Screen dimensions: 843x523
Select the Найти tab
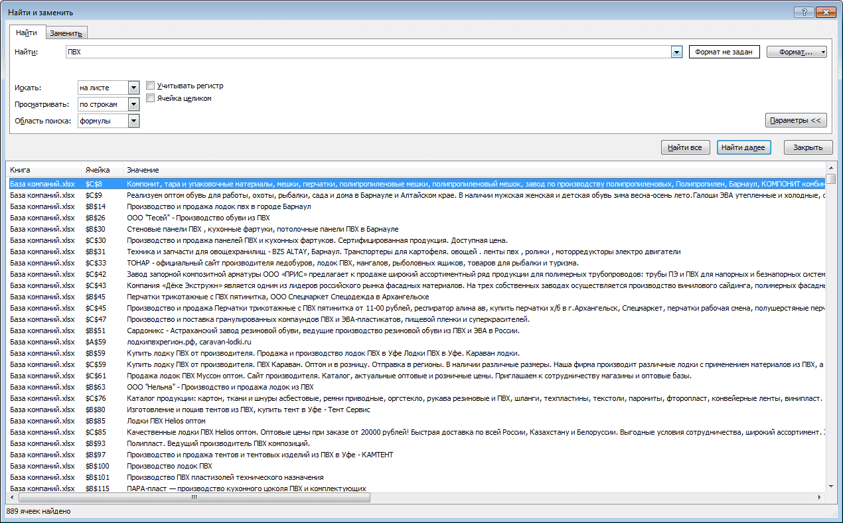(27, 33)
